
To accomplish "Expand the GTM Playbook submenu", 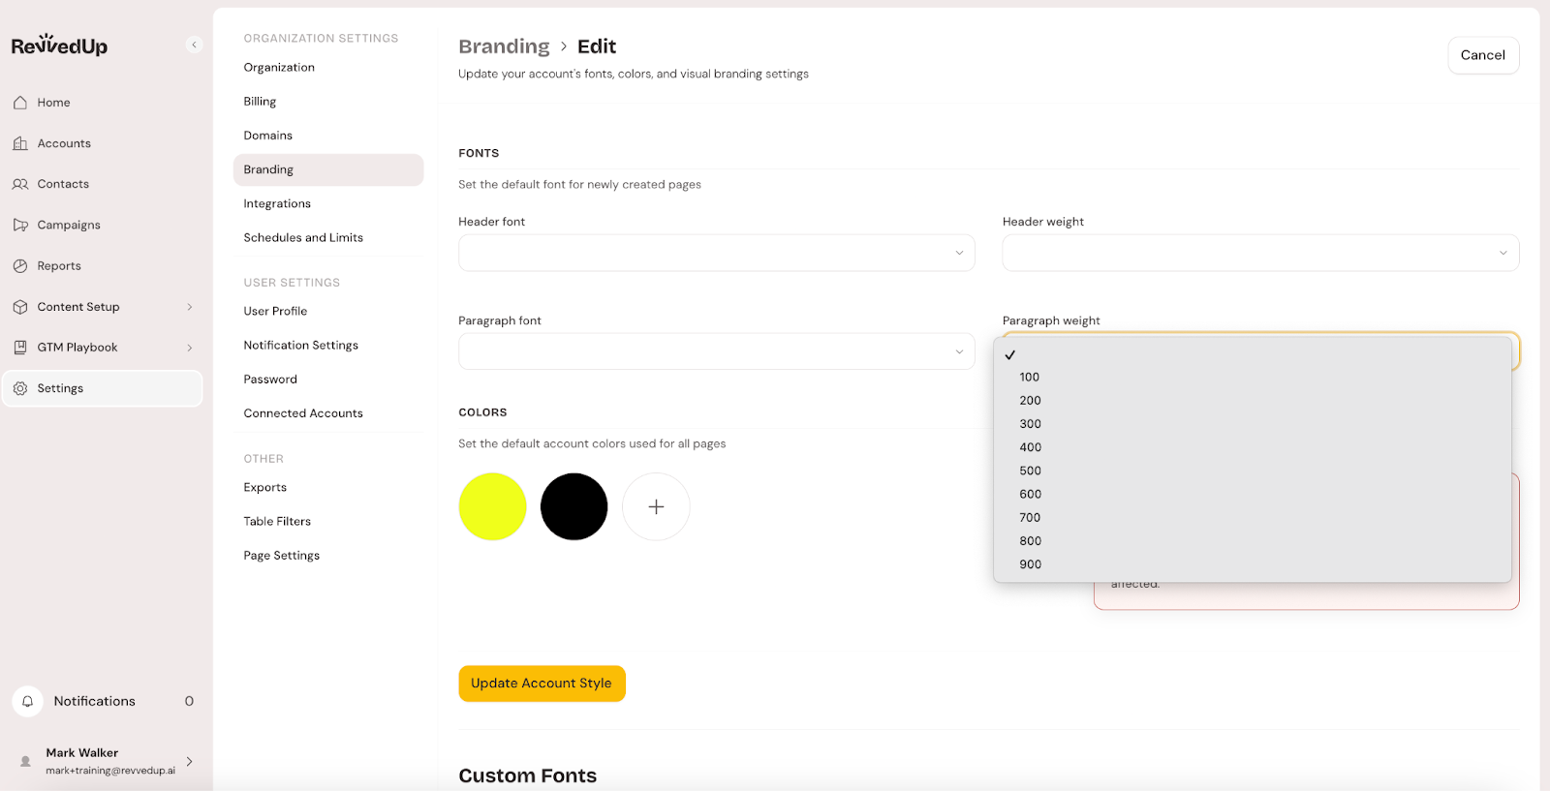I will [189, 348].
